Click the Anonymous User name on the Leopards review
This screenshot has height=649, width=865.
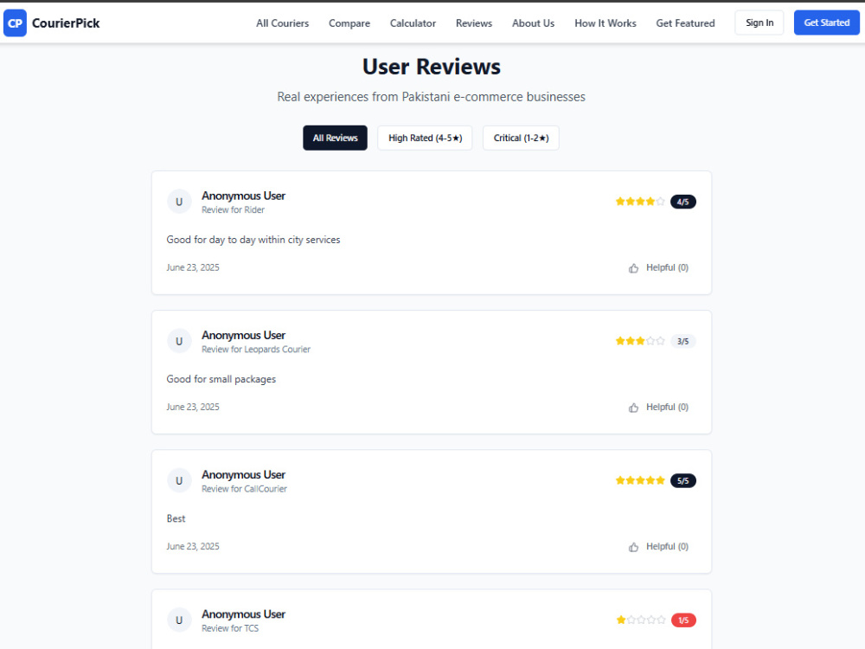pyautogui.click(x=243, y=336)
